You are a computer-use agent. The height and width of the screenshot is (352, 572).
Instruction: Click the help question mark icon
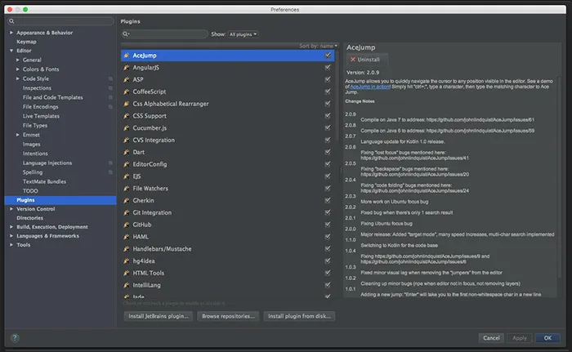click(x=15, y=337)
